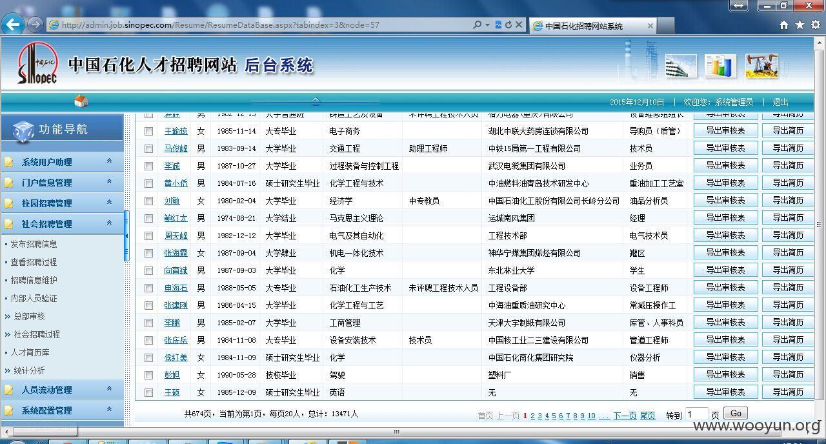Screen dimensions: 826x444
Task: Expand 门户信息管理 menu section
Action: click(x=62, y=183)
